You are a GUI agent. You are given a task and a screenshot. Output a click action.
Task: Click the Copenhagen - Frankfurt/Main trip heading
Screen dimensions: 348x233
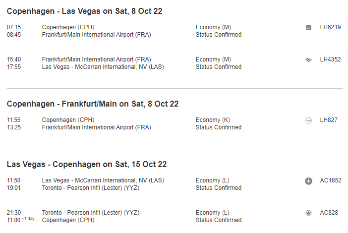pyautogui.click(x=92, y=104)
